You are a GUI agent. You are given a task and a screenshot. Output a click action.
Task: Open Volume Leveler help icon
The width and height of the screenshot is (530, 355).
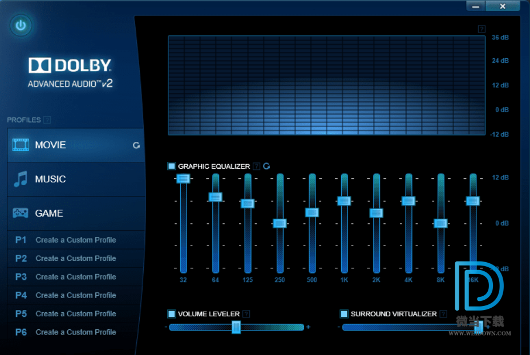point(246,314)
